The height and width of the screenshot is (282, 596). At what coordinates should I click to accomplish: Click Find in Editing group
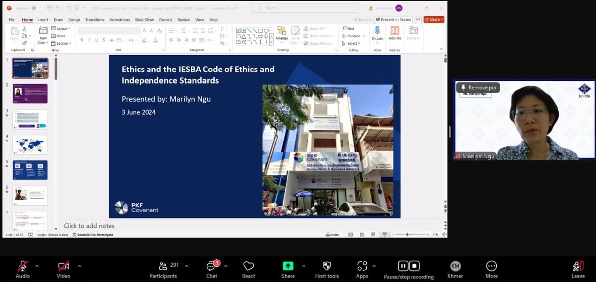coord(348,29)
